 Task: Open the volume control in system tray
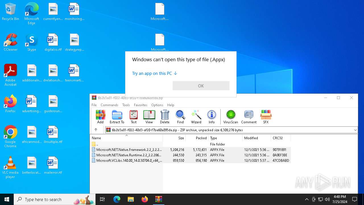point(327,199)
